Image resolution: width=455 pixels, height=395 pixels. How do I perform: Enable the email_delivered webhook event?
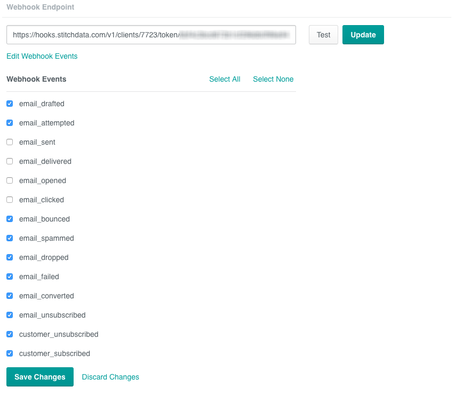pos(9,161)
